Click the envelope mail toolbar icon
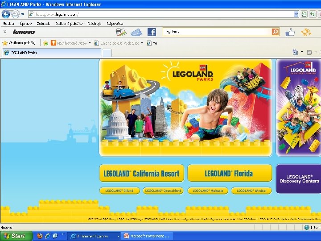This screenshot has width=321, height=241. coord(136,32)
